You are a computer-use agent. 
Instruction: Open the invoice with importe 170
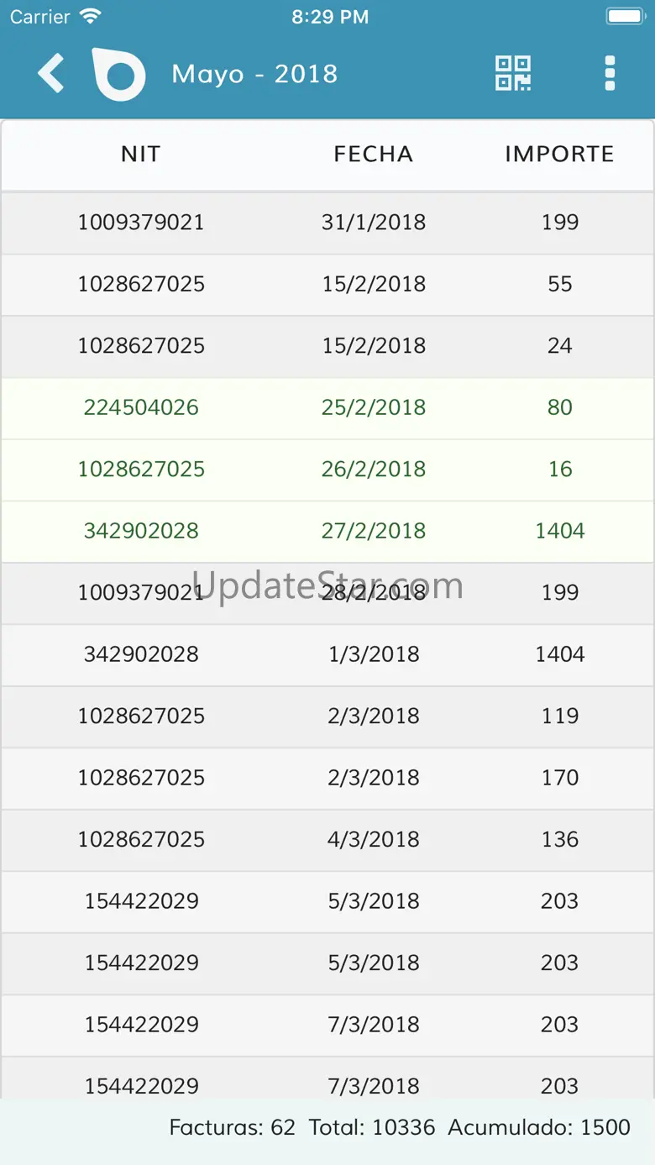click(327, 778)
